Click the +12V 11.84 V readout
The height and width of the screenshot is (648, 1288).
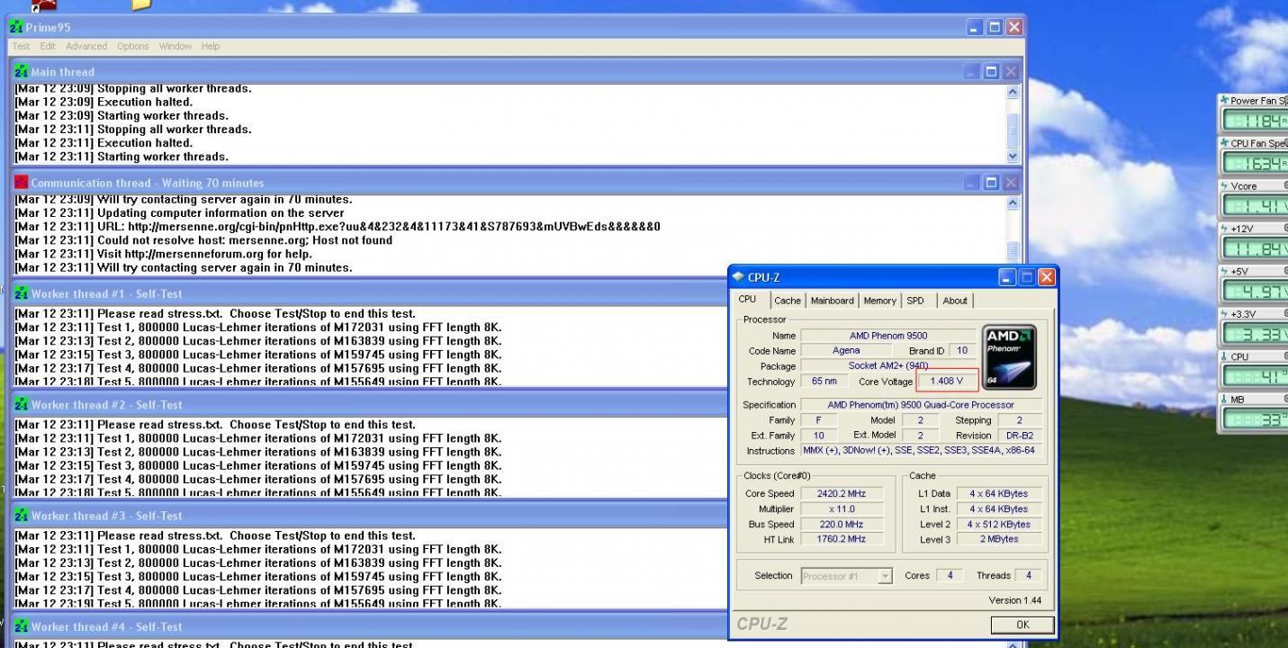point(1256,248)
